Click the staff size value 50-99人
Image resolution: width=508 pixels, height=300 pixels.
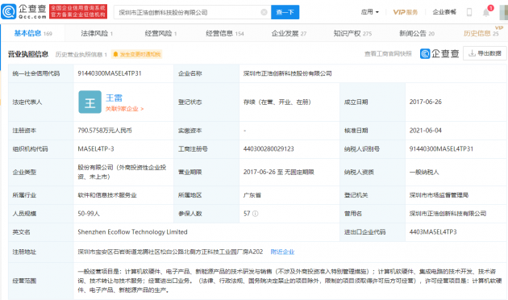[89, 214]
